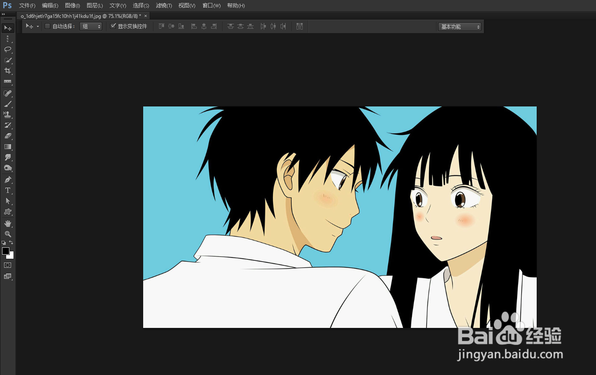The image size is (596, 375).
Task: Open background color picker swatch
Action: (x=12, y=256)
